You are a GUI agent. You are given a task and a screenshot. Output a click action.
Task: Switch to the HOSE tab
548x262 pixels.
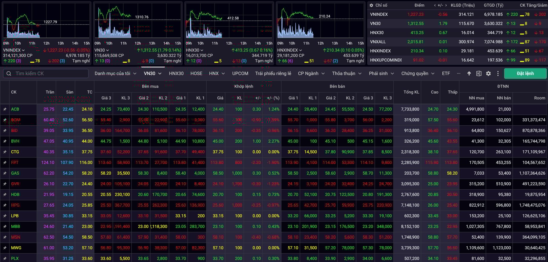click(196, 73)
